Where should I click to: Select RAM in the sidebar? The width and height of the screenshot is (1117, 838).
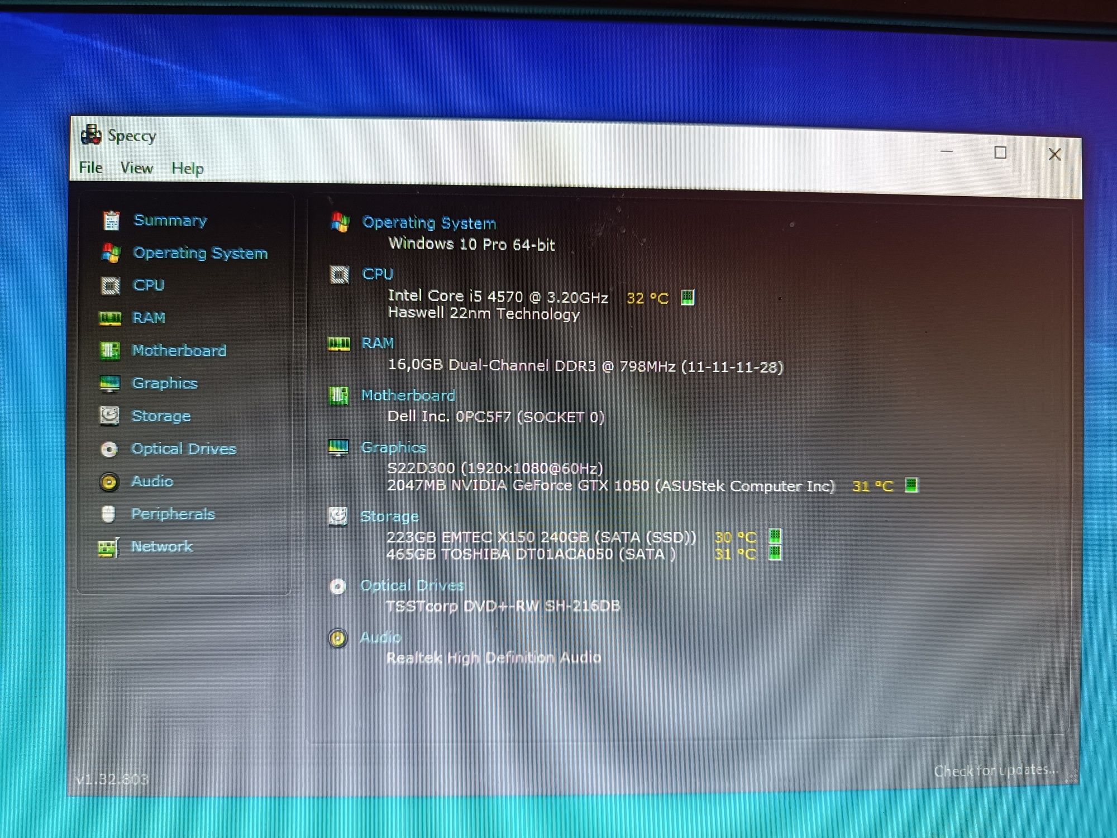click(x=149, y=318)
